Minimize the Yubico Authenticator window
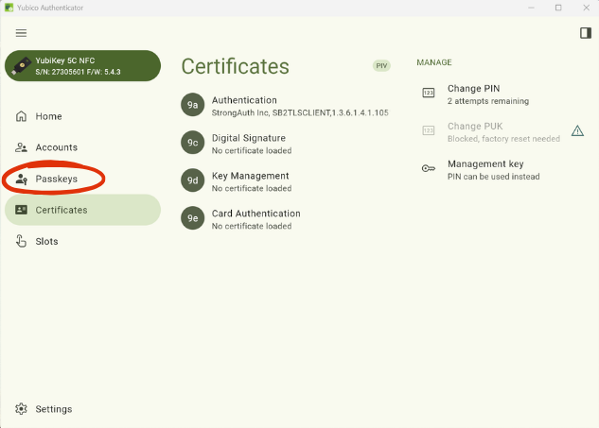Image resolution: width=599 pixels, height=428 pixels. (x=531, y=8)
